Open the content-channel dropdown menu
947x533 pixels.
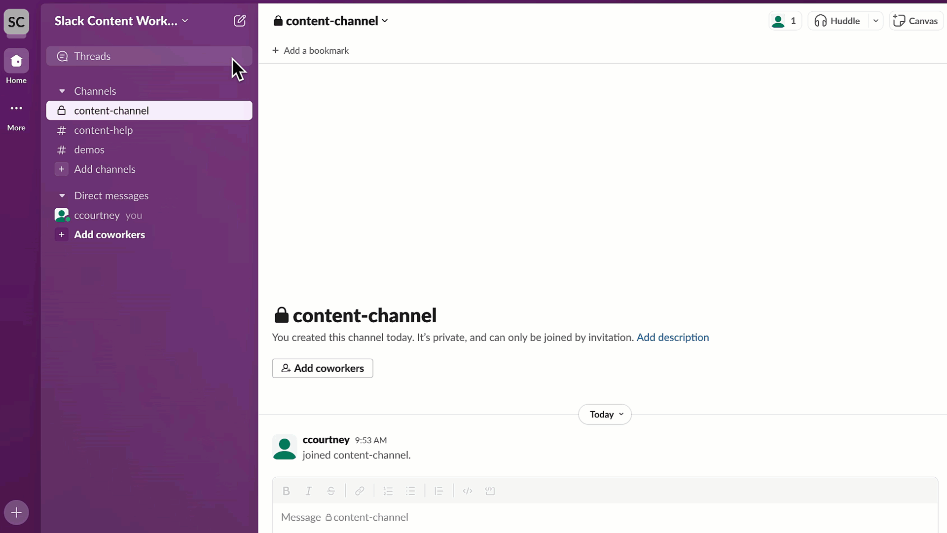click(384, 21)
